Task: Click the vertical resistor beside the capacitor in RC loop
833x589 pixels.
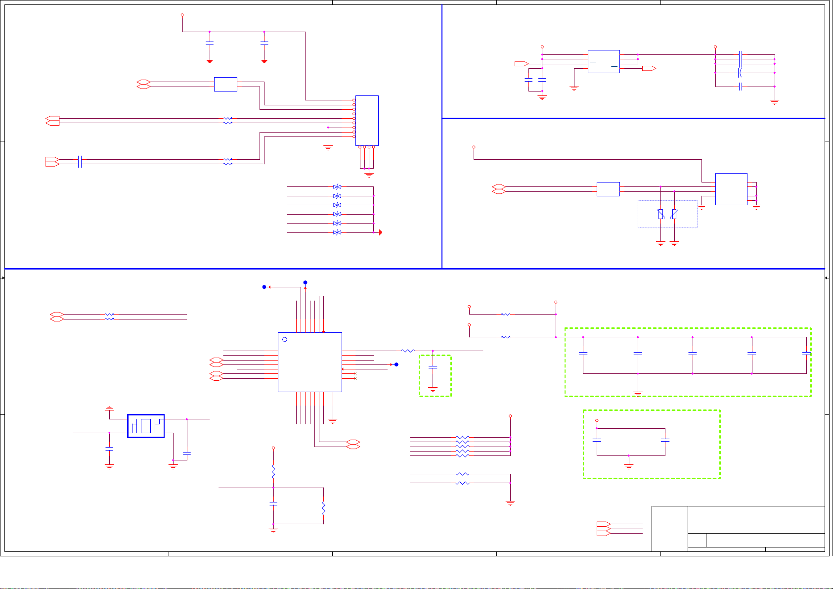Action: (323, 508)
